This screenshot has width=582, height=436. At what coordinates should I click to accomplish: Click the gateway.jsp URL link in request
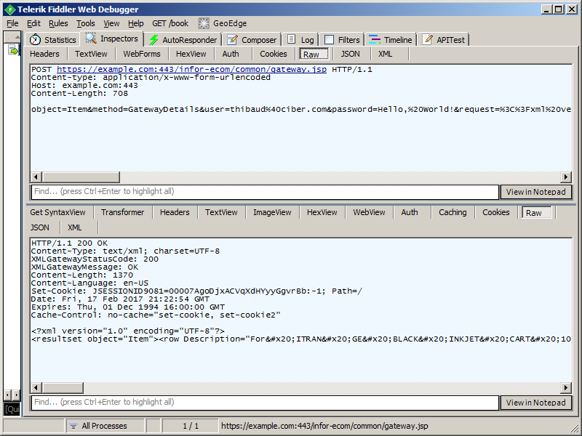coord(191,69)
